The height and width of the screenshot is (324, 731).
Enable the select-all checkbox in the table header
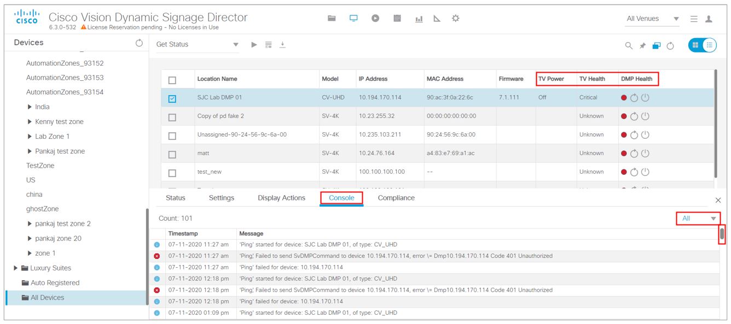pos(172,79)
